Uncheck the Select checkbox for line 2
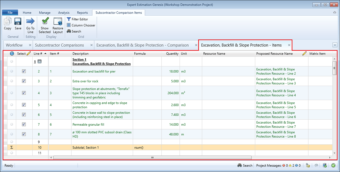This screenshot has width=340, height=172. (x=24, y=71)
